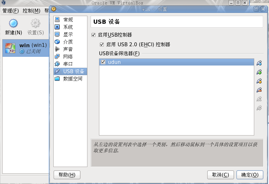Add USB filter from device (green plus)

point(259,72)
